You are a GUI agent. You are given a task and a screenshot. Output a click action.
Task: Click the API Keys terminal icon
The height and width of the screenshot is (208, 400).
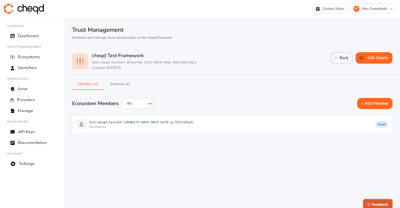(12, 132)
